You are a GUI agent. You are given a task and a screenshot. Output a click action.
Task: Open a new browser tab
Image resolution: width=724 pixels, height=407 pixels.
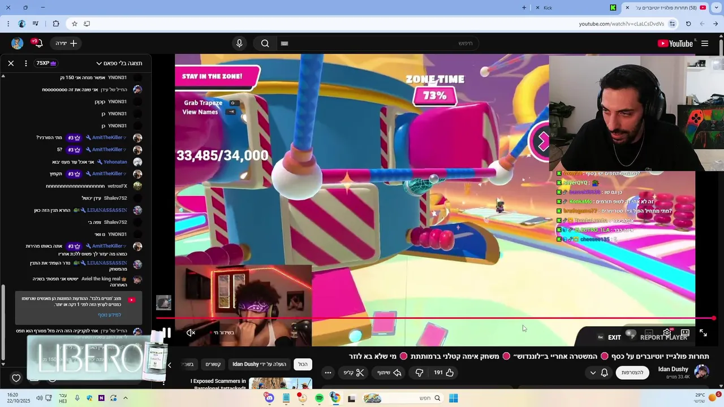click(524, 8)
